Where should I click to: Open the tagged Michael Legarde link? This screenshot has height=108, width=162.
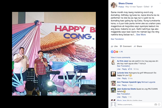pyautogui.click(x=148, y=82)
